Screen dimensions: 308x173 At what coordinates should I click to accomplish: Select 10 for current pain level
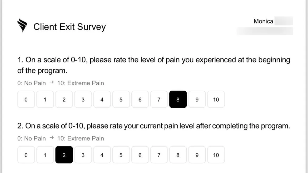pyautogui.click(x=216, y=155)
